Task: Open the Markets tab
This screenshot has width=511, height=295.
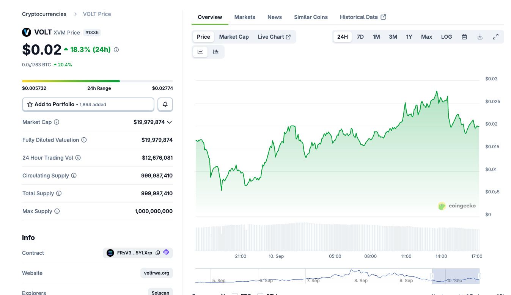Action: [x=245, y=17]
